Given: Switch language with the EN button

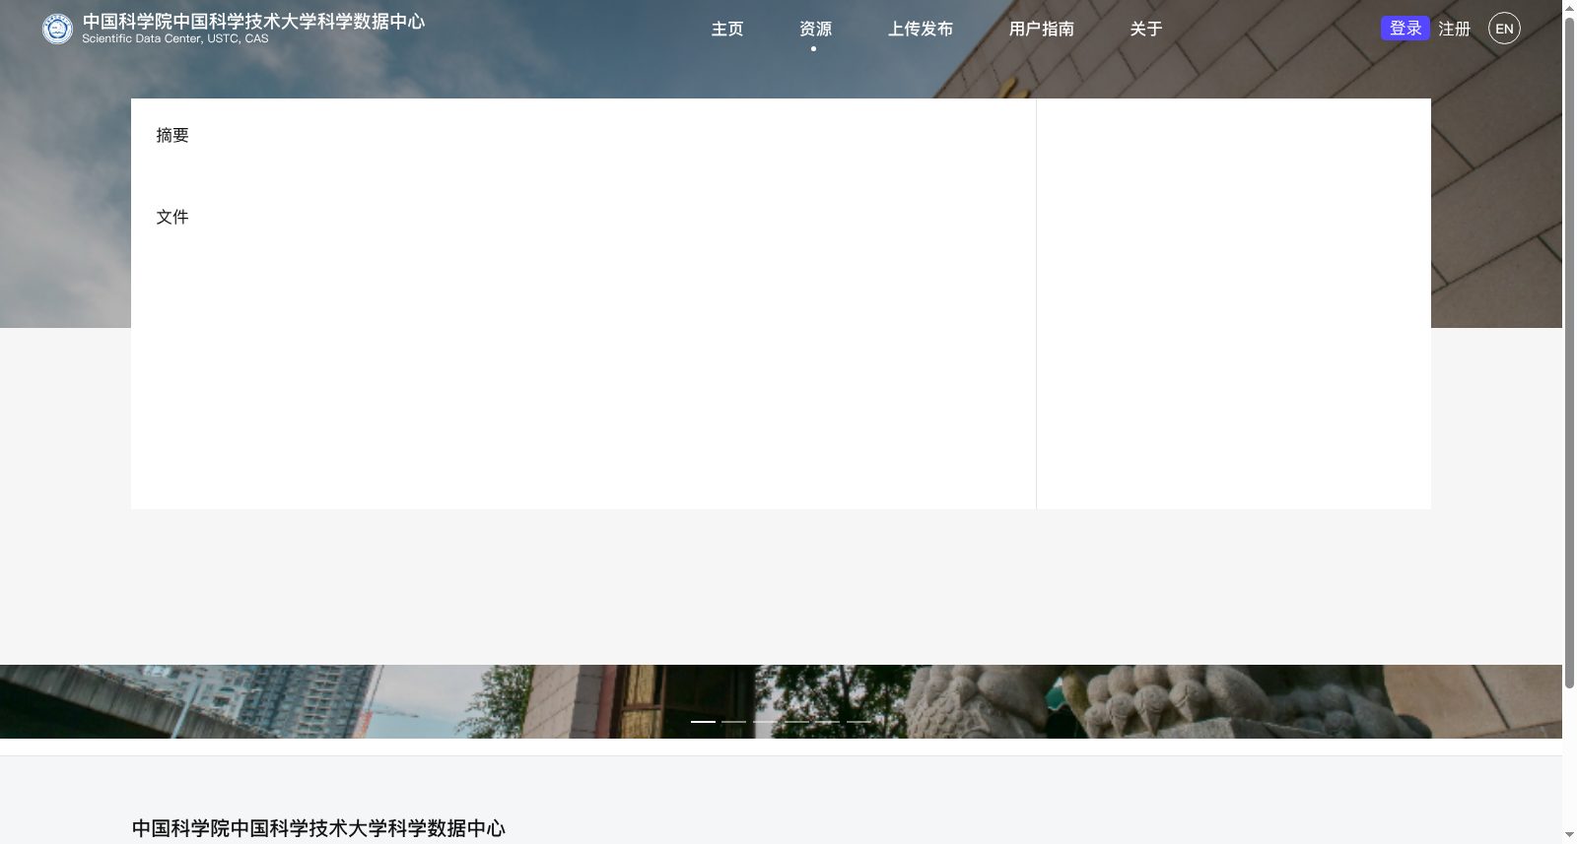Looking at the screenshot, I should (1504, 29).
